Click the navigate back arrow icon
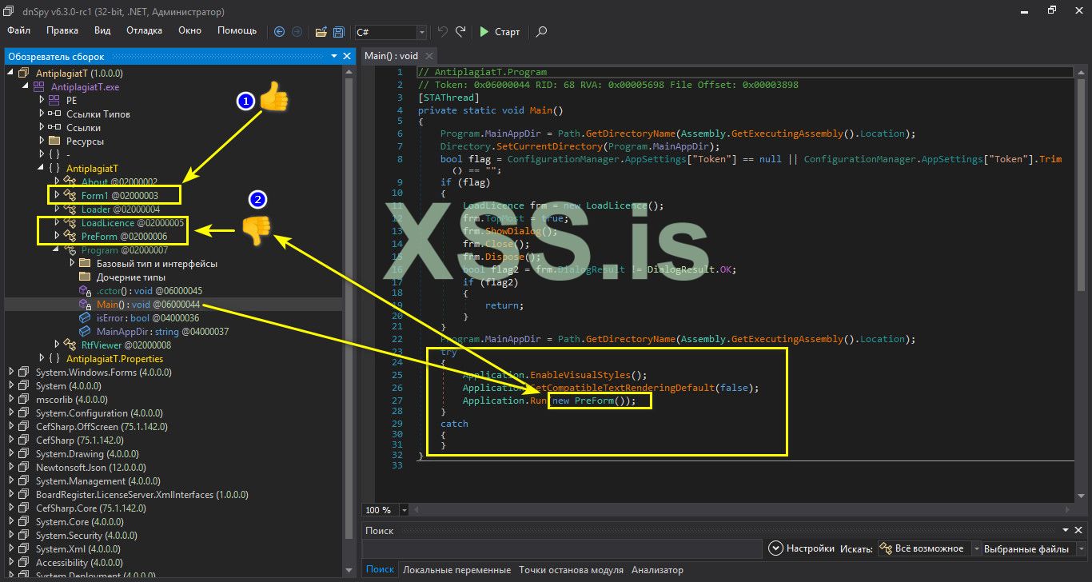1092x582 pixels. 279,32
